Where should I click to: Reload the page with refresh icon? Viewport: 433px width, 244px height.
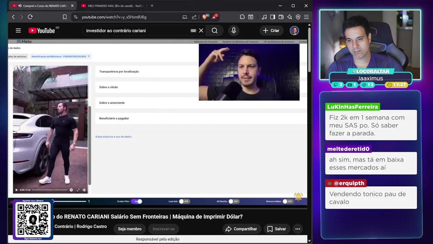[x=30, y=17]
